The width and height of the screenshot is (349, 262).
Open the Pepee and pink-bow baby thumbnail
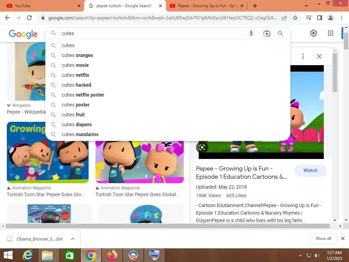(x=139, y=162)
